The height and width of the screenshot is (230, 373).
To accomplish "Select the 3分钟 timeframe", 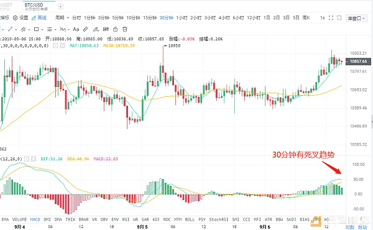I will tap(103, 18).
